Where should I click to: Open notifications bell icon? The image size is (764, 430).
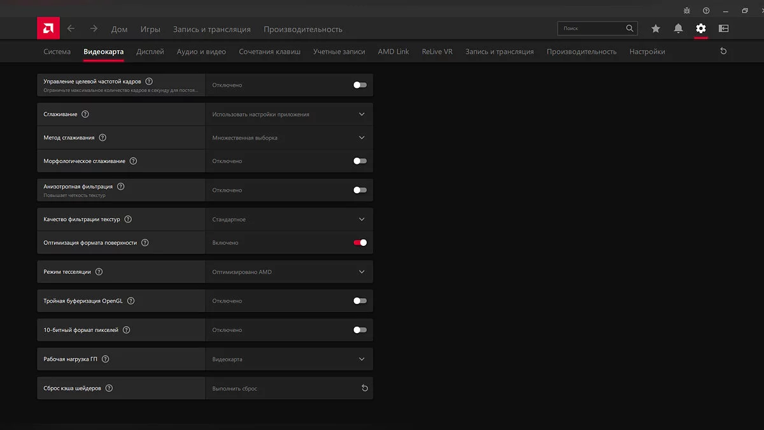coord(678,29)
